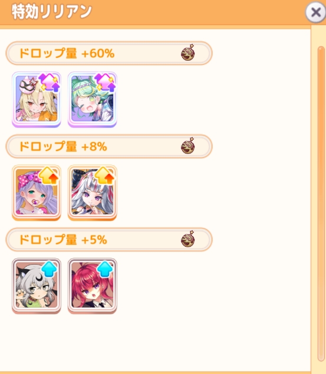Tap blue arrow badge on red-haired character
This screenshot has height=374, width=326.
[x=105, y=269]
